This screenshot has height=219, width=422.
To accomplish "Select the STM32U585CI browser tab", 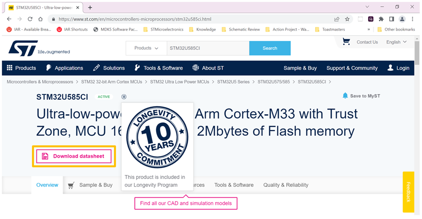I will point(44,8).
